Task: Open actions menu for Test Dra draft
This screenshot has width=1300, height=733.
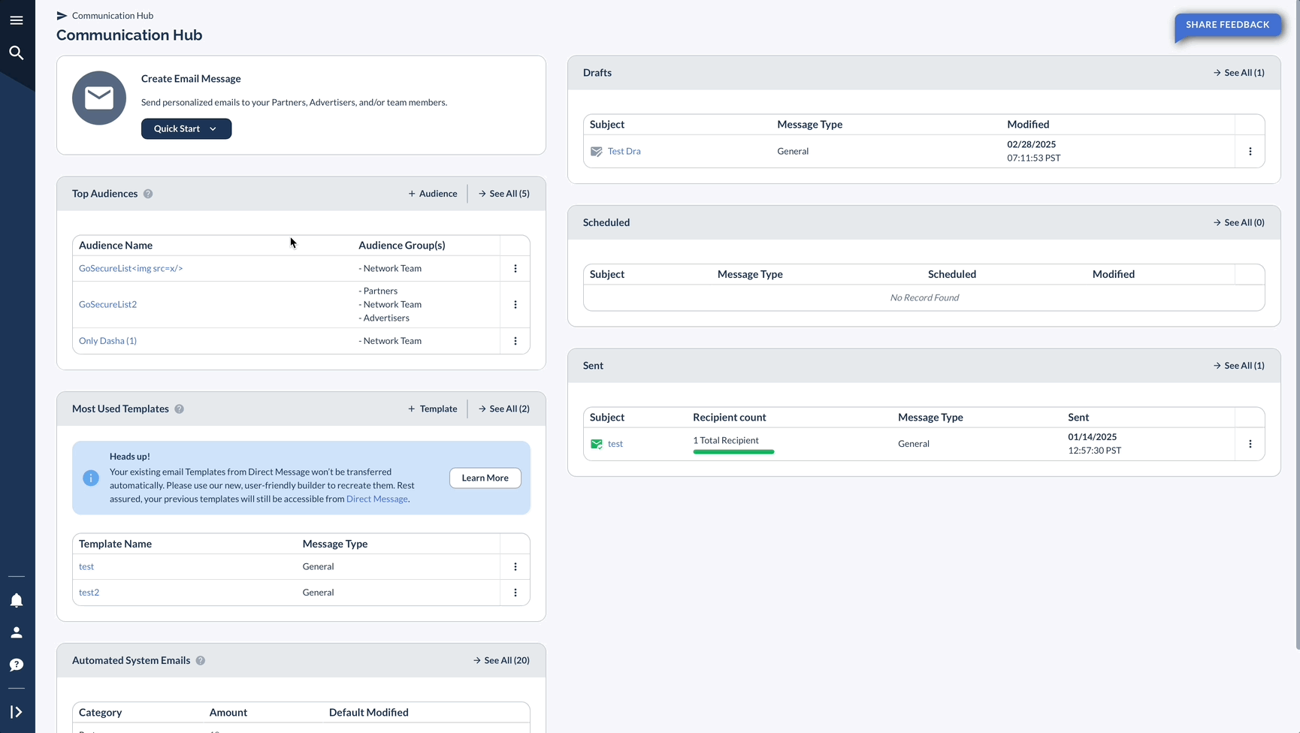Action: [1250, 151]
